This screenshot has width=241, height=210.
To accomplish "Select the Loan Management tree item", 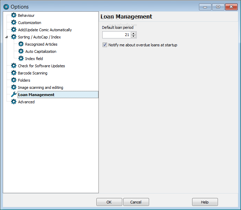I will point(58,95).
